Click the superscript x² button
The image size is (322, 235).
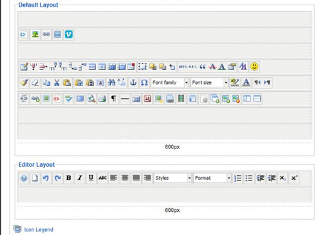click(x=294, y=178)
